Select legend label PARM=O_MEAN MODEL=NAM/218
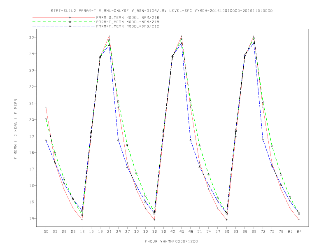The width and height of the screenshot is (326, 252). 128,17
